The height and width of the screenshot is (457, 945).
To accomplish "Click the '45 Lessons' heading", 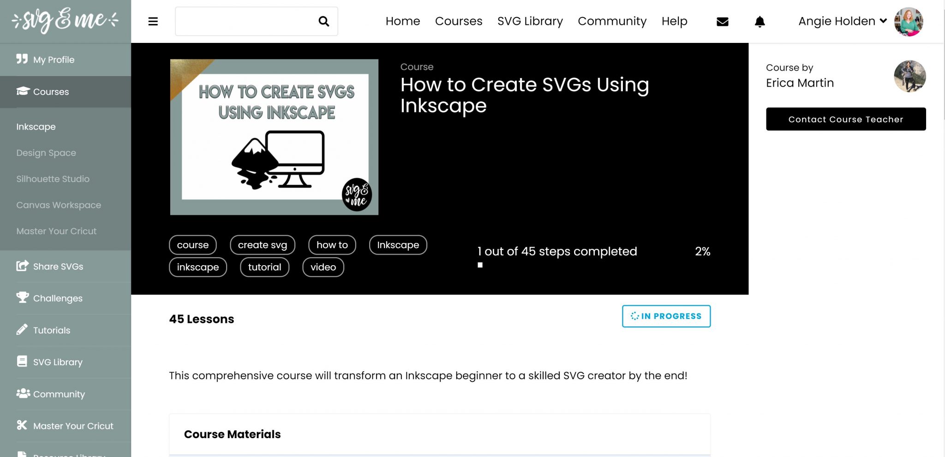I will tap(202, 319).
